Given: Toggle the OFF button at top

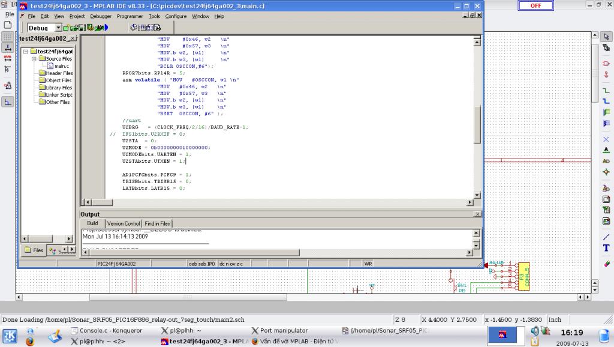Looking at the screenshot, I should click(x=535, y=5).
